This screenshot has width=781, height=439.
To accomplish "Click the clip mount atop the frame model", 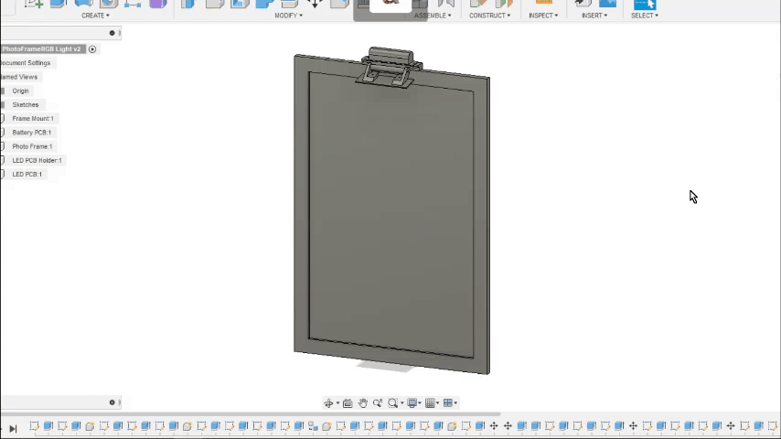I will [390, 67].
